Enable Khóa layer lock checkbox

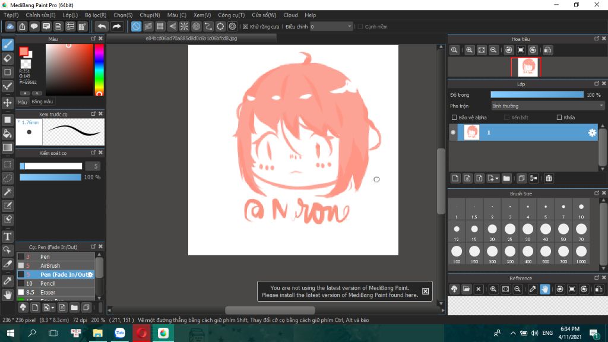click(x=559, y=118)
